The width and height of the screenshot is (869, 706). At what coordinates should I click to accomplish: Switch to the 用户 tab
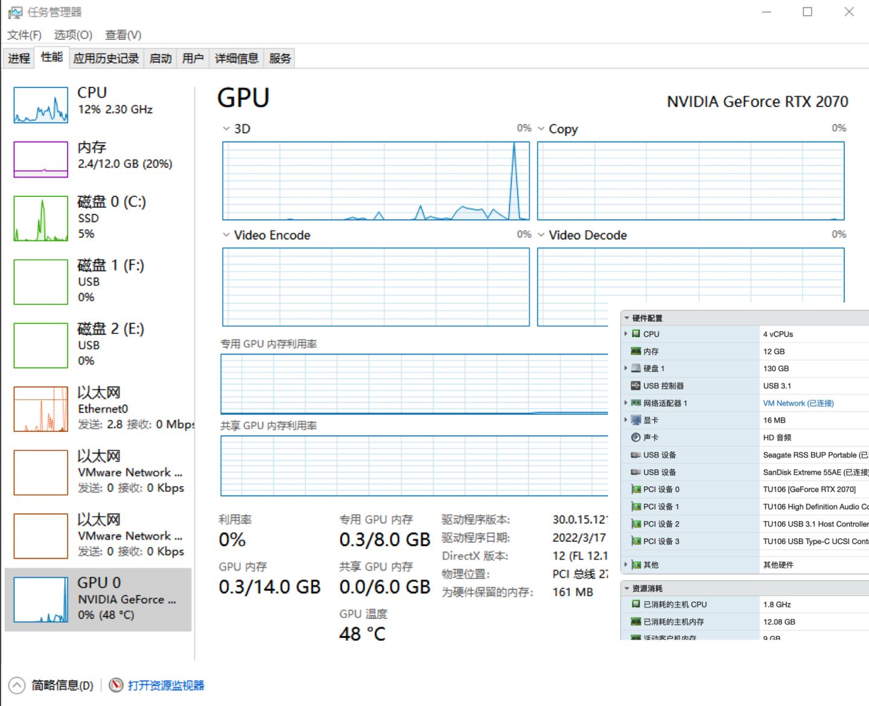[x=193, y=59]
